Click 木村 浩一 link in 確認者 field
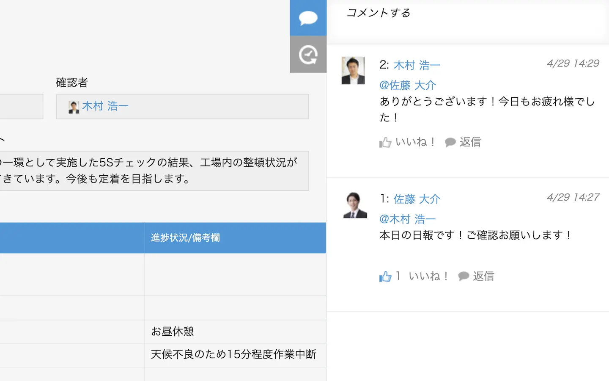This screenshot has width=609, height=381. pos(105,106)
